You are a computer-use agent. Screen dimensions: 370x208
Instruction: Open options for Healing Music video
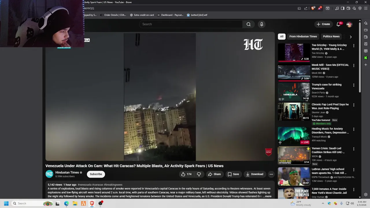[354, 129]
